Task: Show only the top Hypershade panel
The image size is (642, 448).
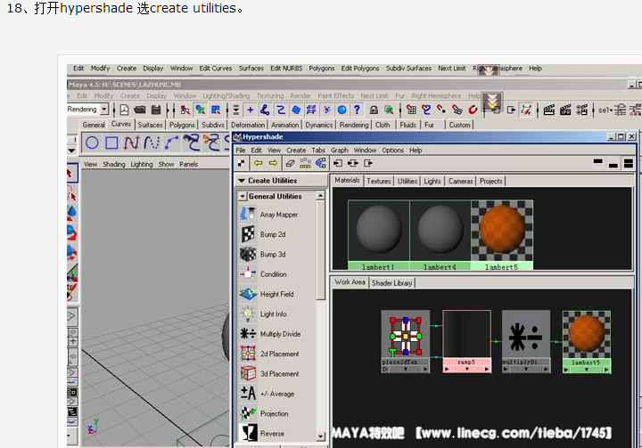Action: pyautogui.click(x=597, y=164)
